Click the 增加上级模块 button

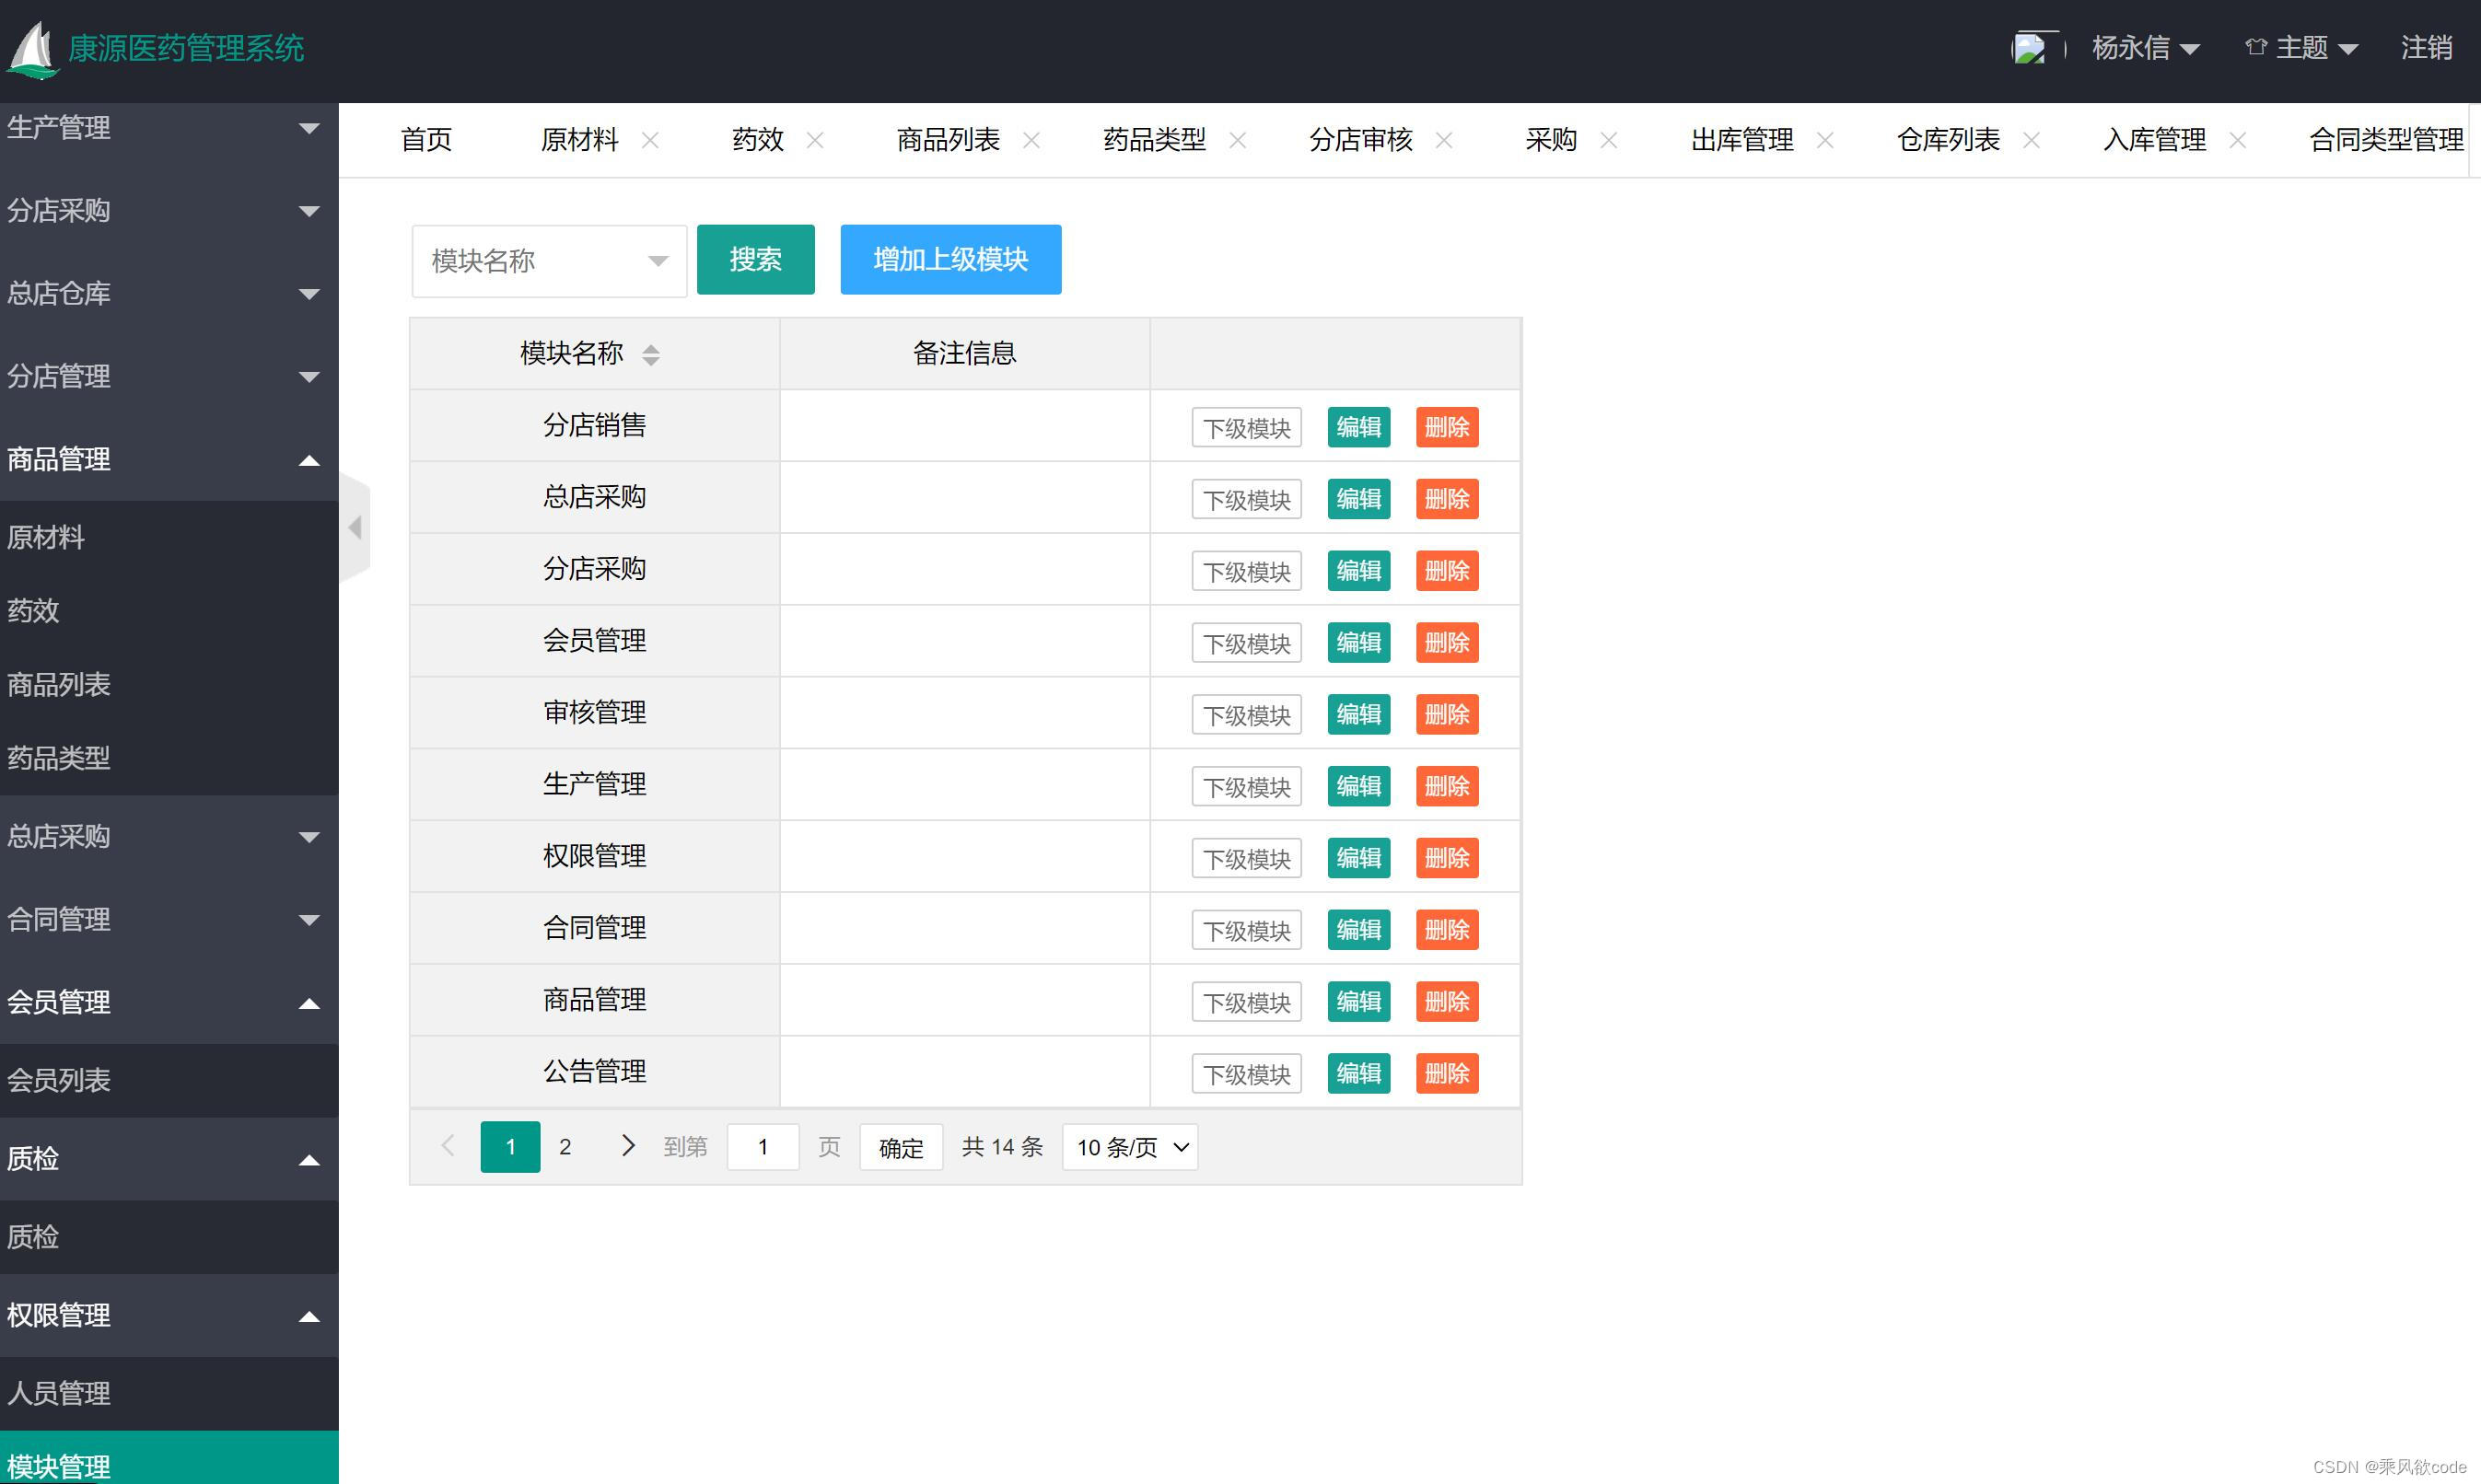point(949,260)
